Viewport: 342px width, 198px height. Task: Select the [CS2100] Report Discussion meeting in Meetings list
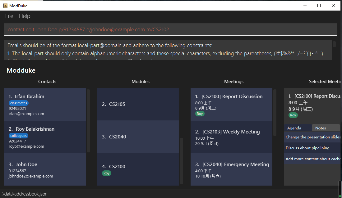(231, 104)
